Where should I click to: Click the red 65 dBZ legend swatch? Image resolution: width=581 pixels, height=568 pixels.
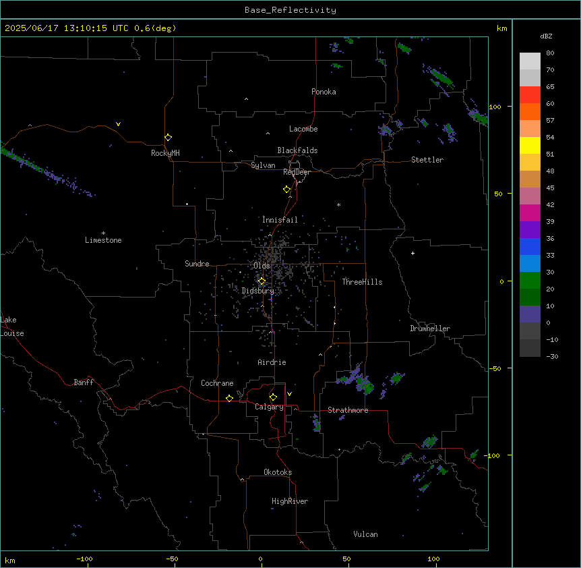[530, 94]
